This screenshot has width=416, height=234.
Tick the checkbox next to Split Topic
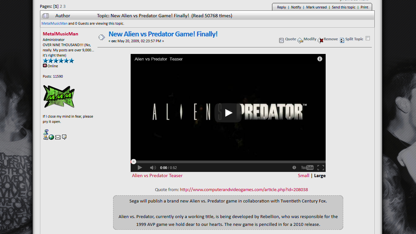pos(368,38)
